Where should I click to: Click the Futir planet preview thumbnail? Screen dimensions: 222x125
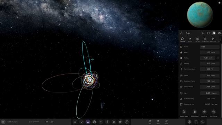200,15
